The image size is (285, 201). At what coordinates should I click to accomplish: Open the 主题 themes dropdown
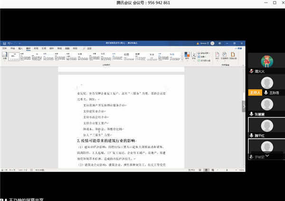pyautogui.click(x=5, y=56)
